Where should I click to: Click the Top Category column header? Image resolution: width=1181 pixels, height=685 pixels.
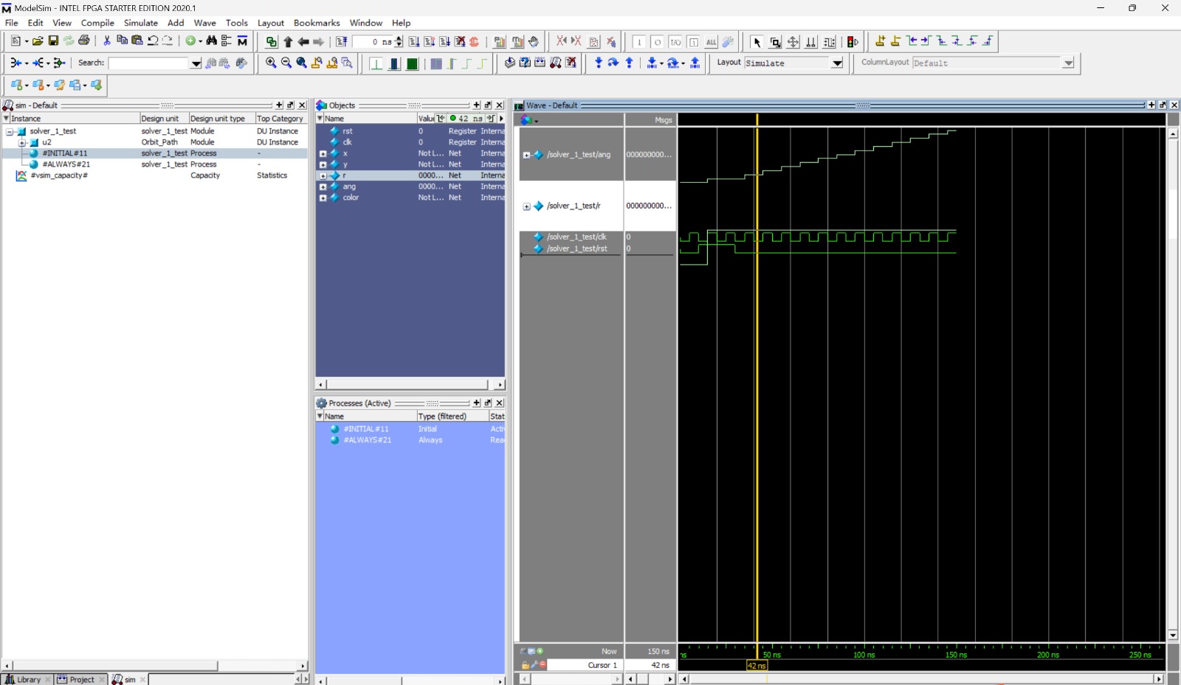click(x=280, y=119)
